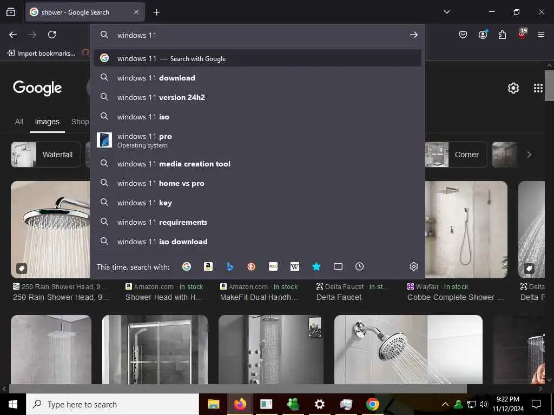Open a new tab with plus button
This screenshot has height=415, width=554.
(156, 12)
